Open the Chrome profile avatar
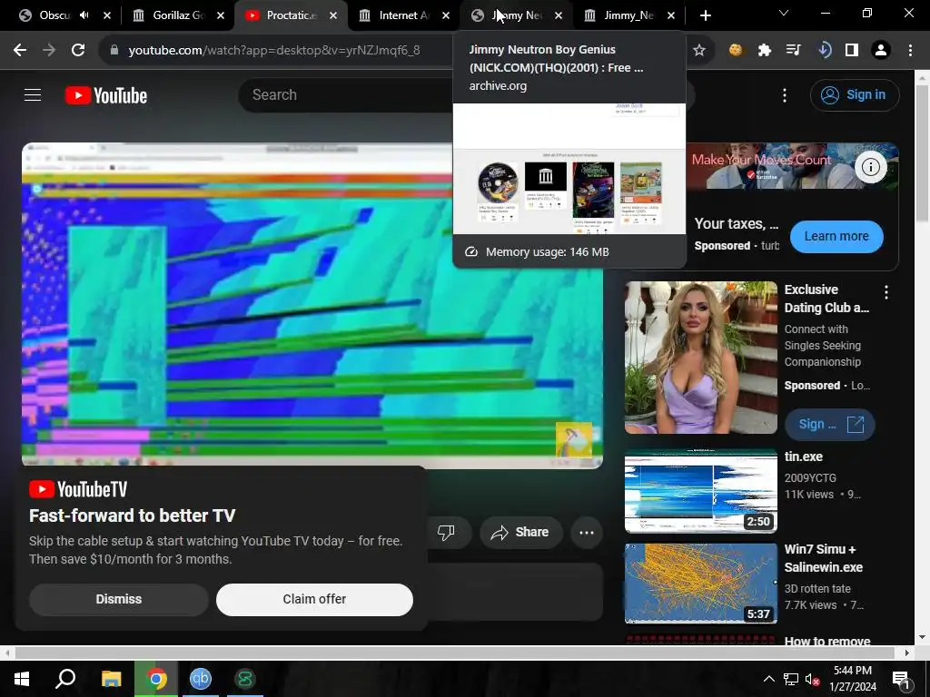Screen dimensions: 930x697 point(881,51)
